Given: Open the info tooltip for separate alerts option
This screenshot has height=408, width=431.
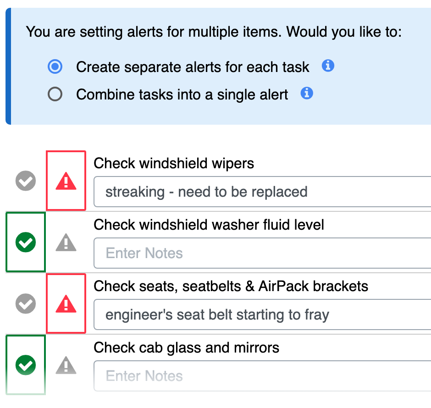Looking at the screenshot, I should pos(328,66).
